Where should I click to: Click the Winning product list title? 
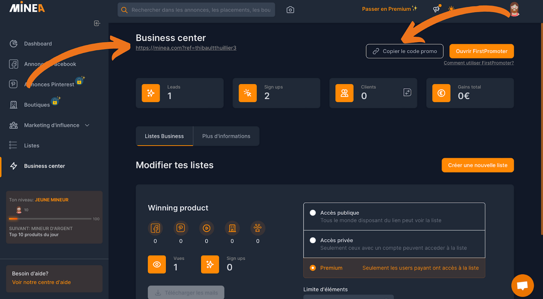point(178,208)
